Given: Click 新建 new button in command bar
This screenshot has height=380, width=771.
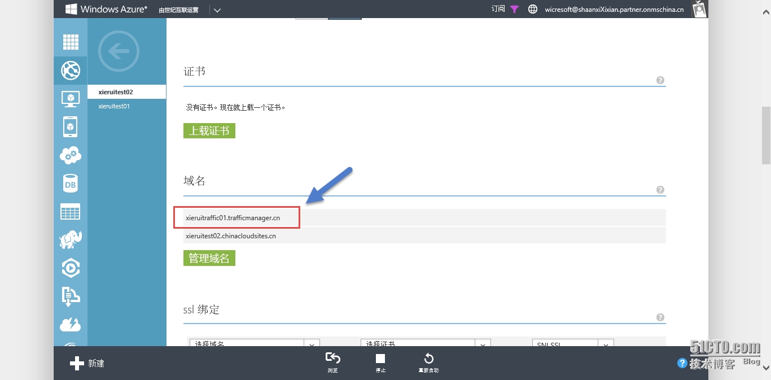Looking at the screenshot, I should tap(87, 363).
